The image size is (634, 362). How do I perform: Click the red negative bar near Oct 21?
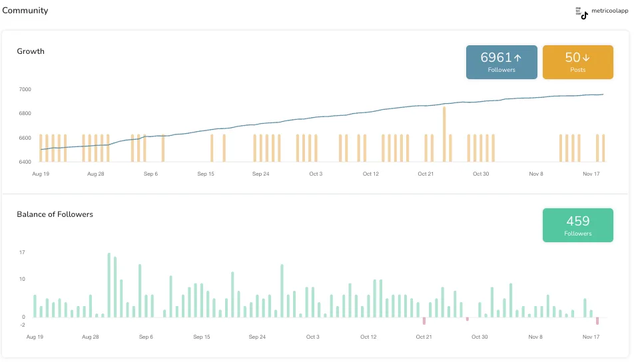coord(424,321)
